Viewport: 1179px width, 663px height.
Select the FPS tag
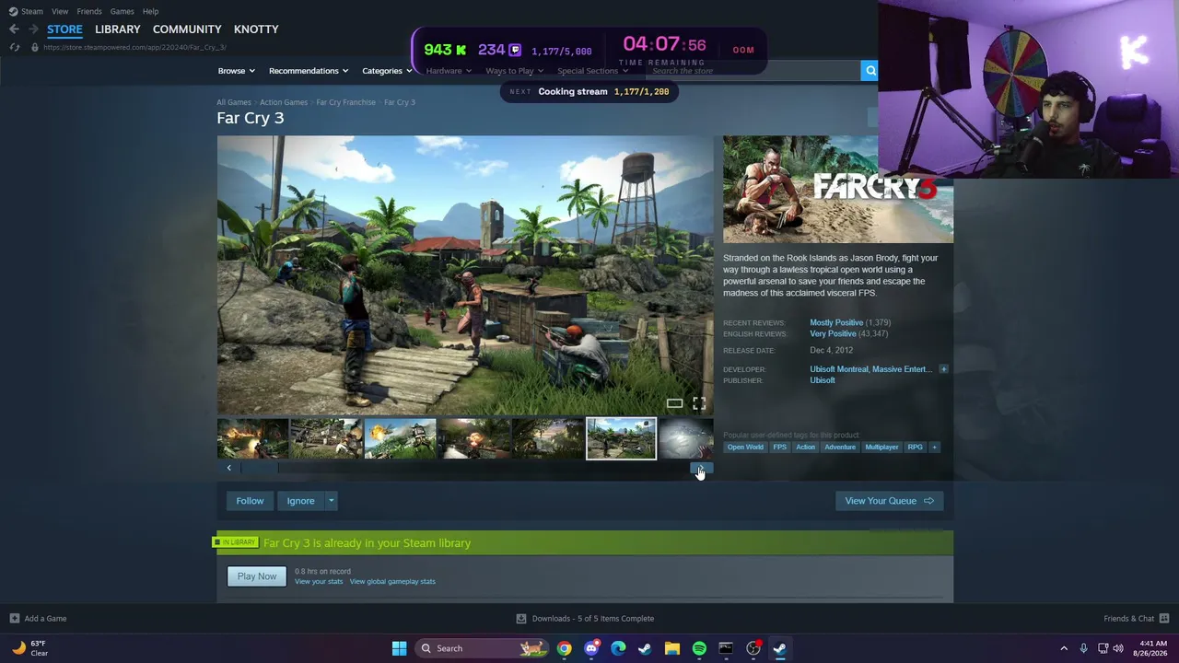780,448
